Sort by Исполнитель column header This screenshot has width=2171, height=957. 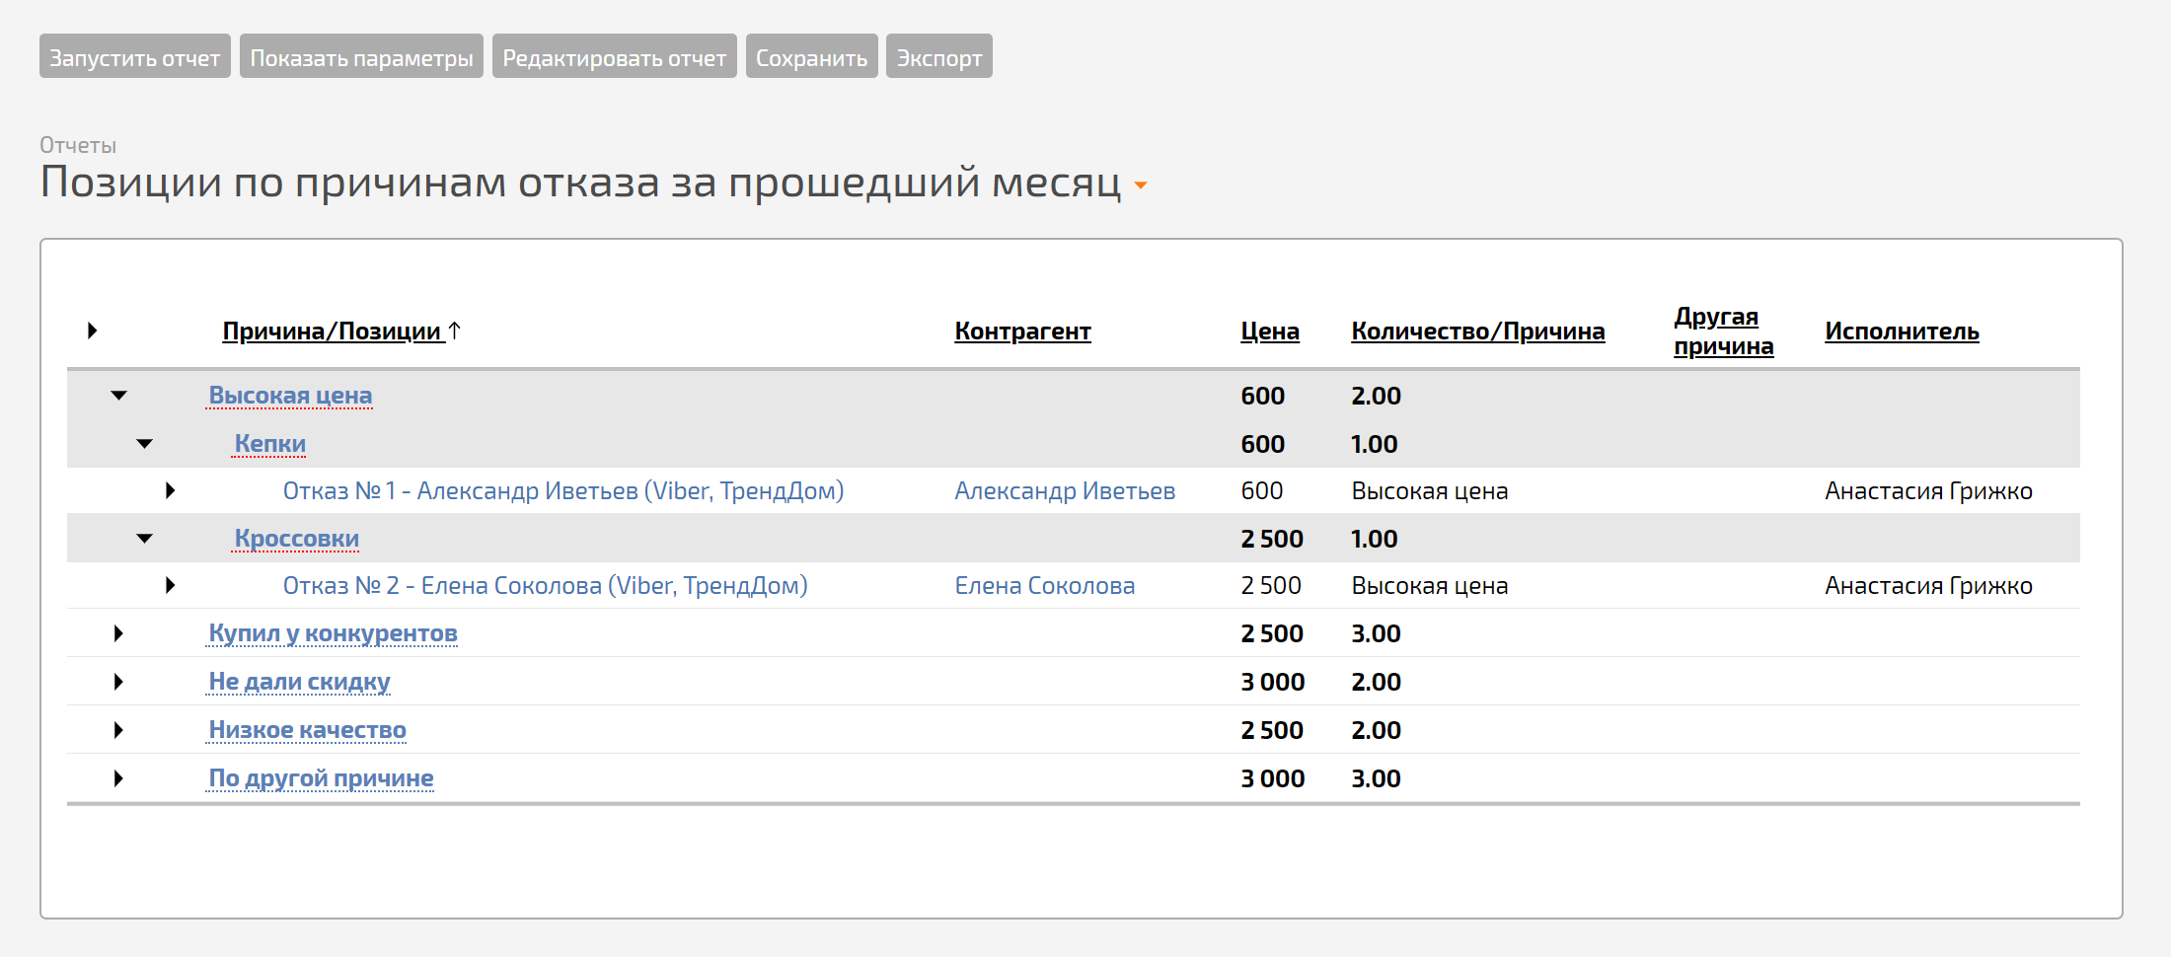1902,331
